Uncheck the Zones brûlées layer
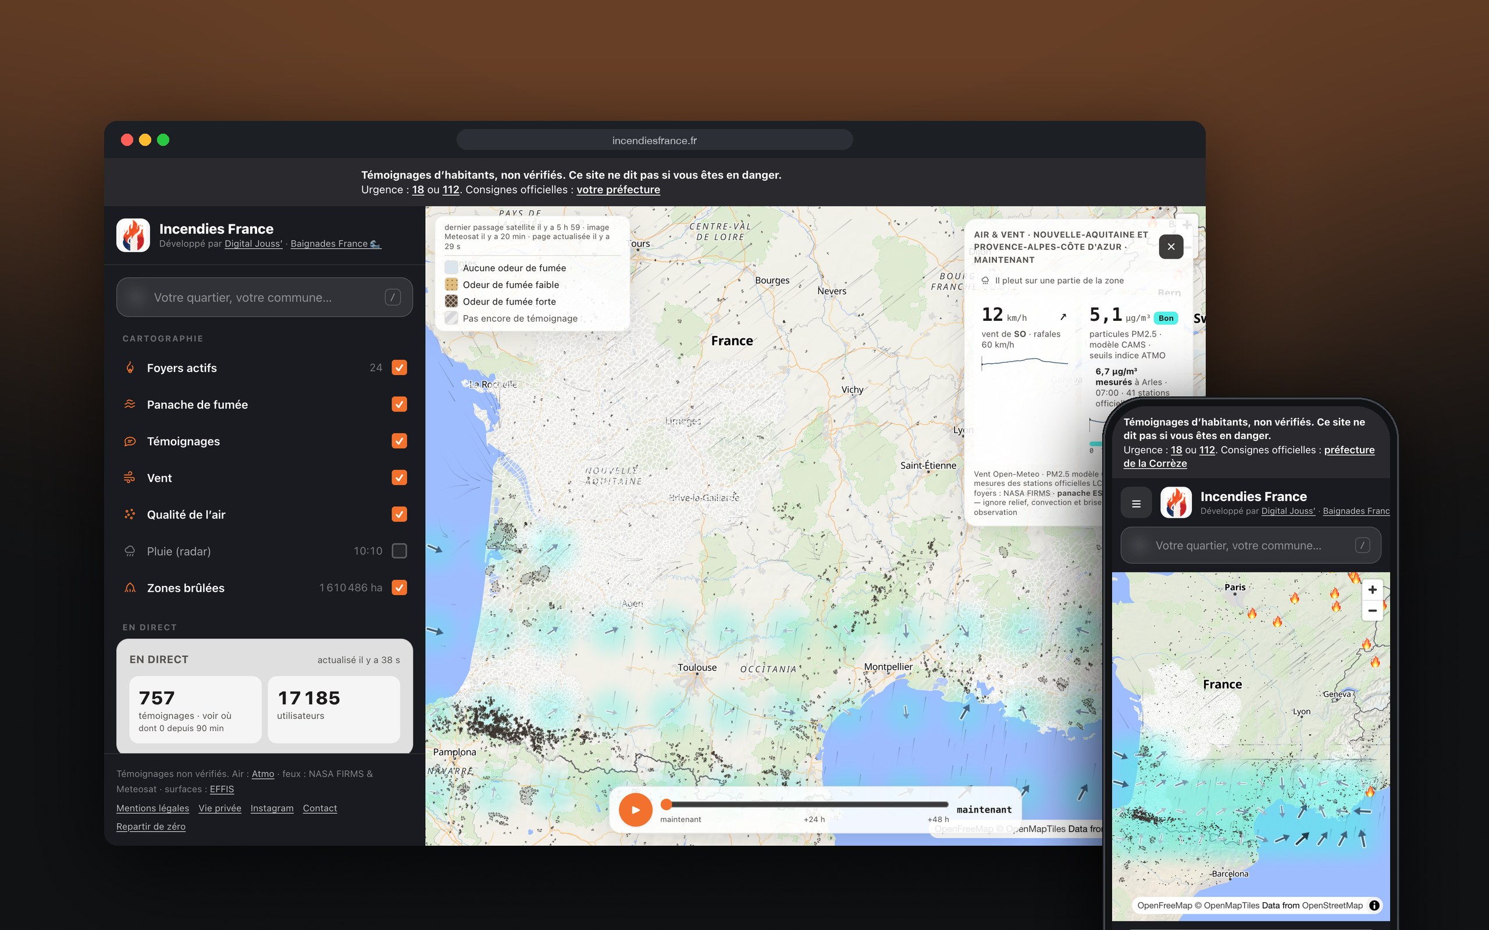The image size is (1489, 930). pos(400,588)
